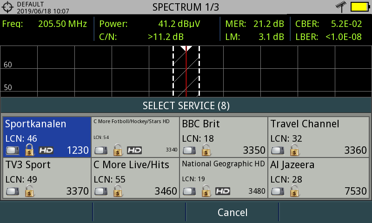Click LCN: 32 in Travel Channel tile
The image size is (372, 223).
286,138
